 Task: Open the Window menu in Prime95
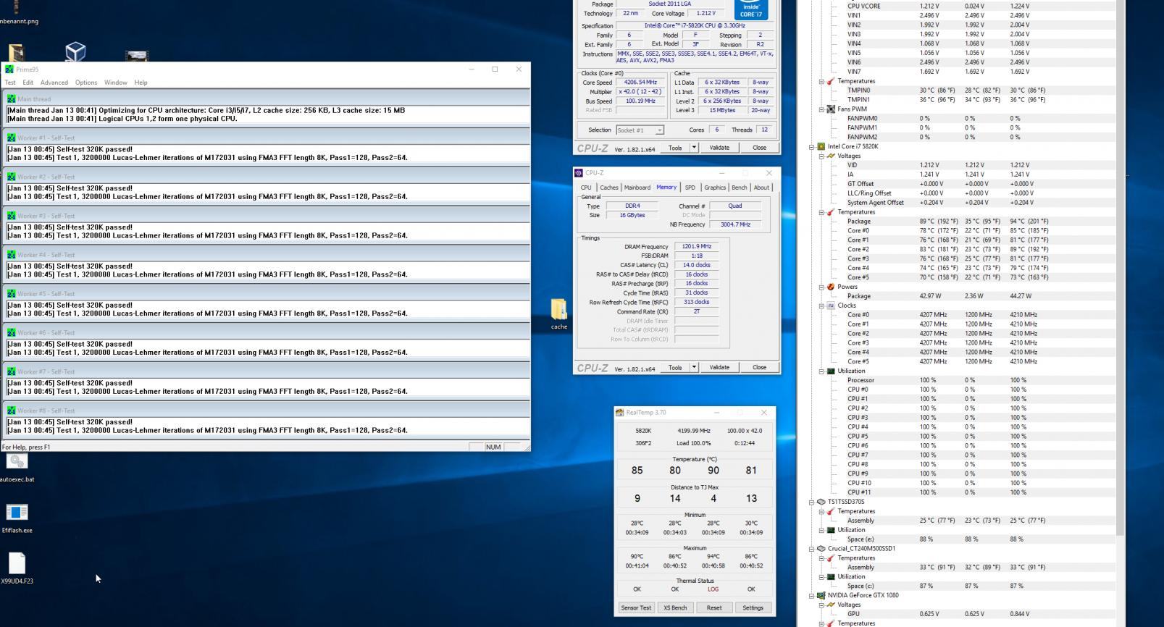point(116,83)
